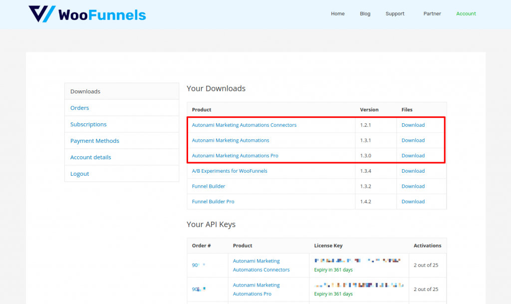
Task: Download Autonami Marketing Automations version 1.3.1
Action: pos(413,140)
